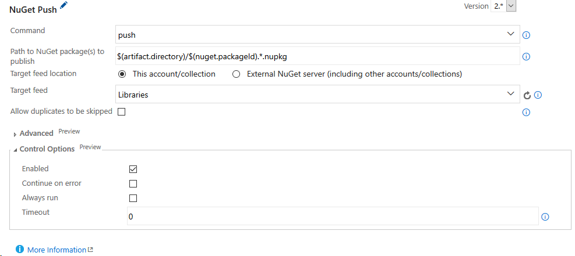Select the This account/collection radio button
Viewport: 575px width, 256px height.
pos(122,74)
